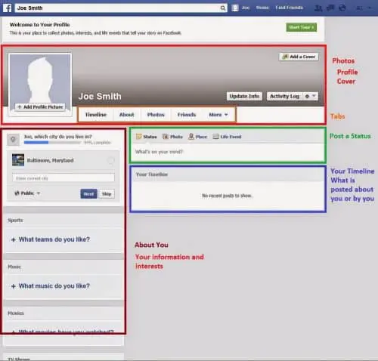Open the messages icon in top bar
This screenshot has width=378, height=361.
coord(330,8)
